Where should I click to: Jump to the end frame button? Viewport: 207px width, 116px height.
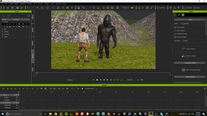pyautogui.click(x=111, y=80)
